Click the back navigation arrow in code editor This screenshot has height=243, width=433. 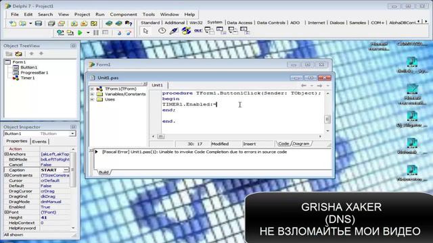pyautogui.click(x=304, y=86)
